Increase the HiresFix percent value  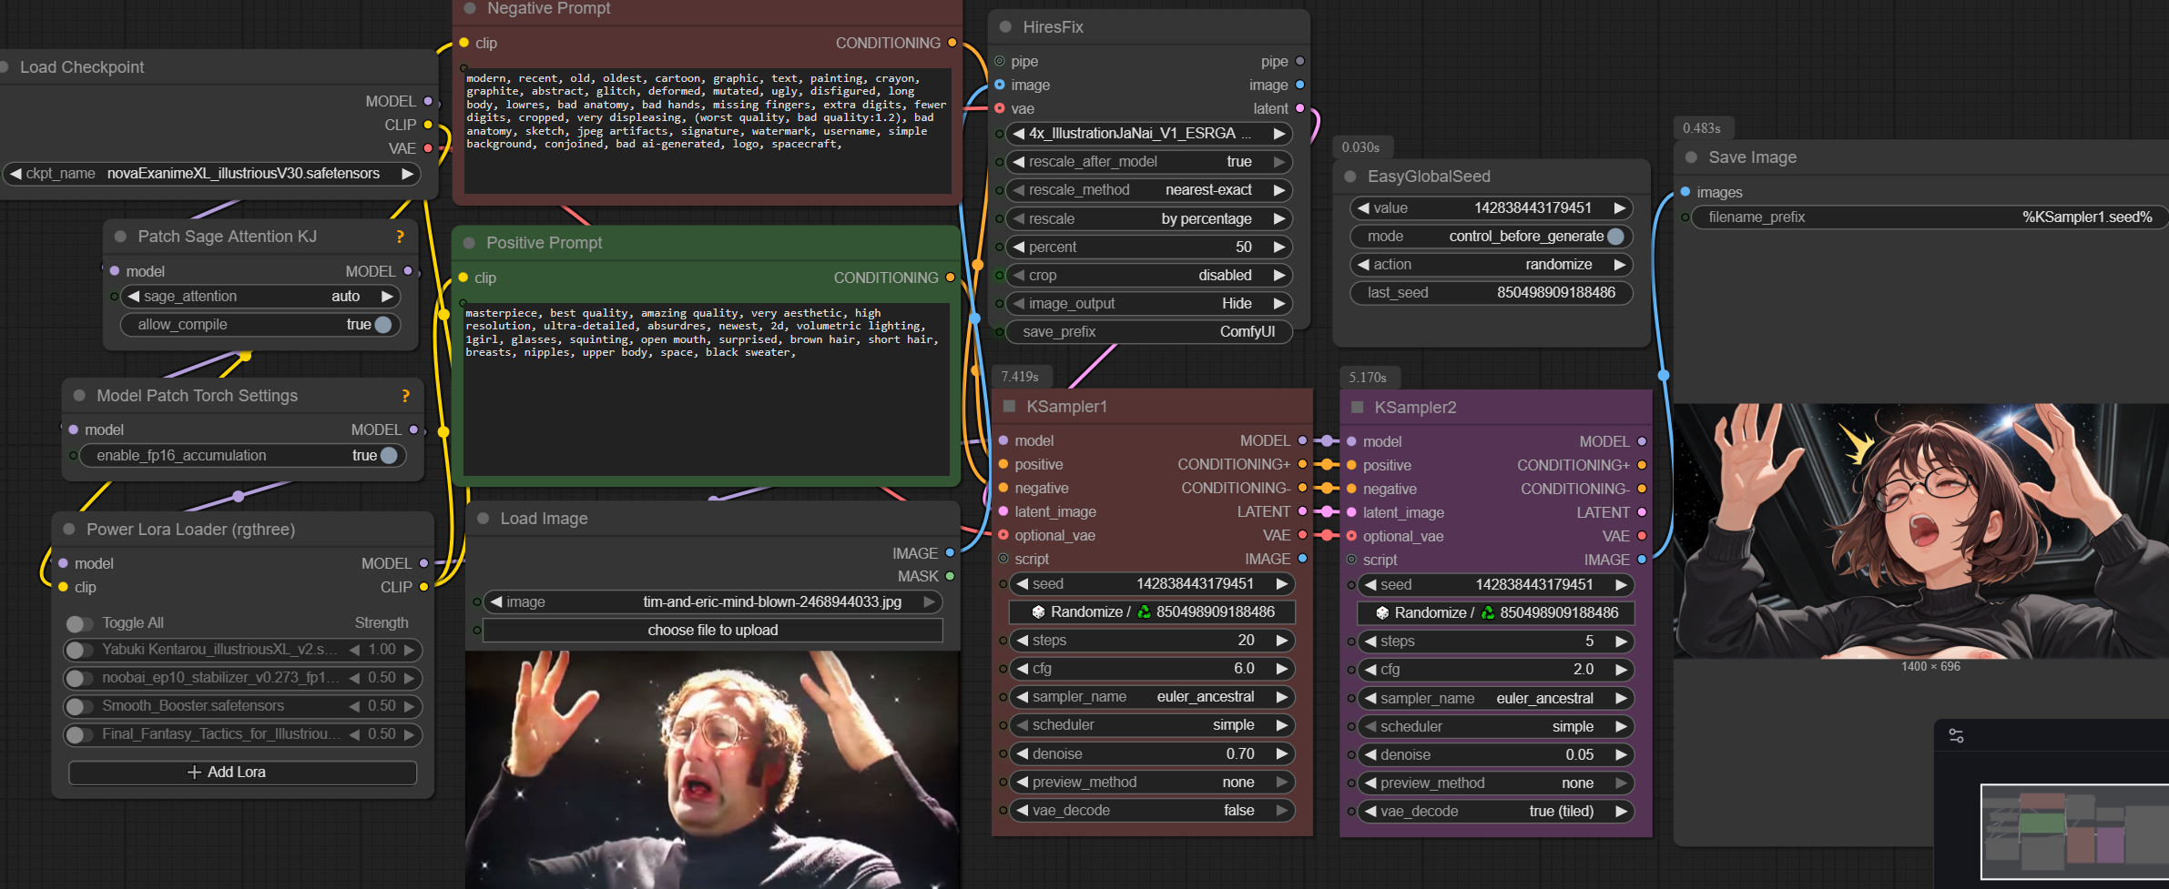click(x=1279, y=248)
